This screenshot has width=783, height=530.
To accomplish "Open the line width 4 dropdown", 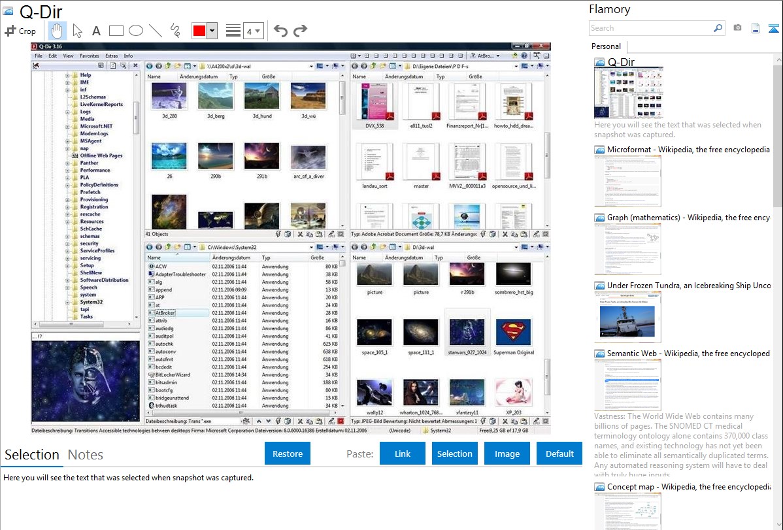I will (253, 31).
